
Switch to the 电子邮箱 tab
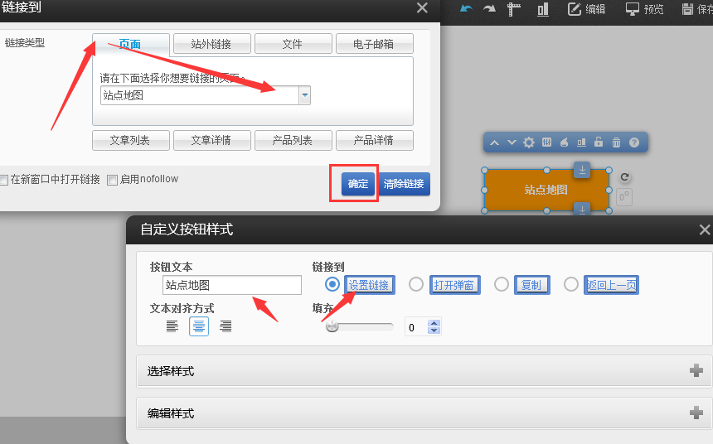click(x=373, y=44)
